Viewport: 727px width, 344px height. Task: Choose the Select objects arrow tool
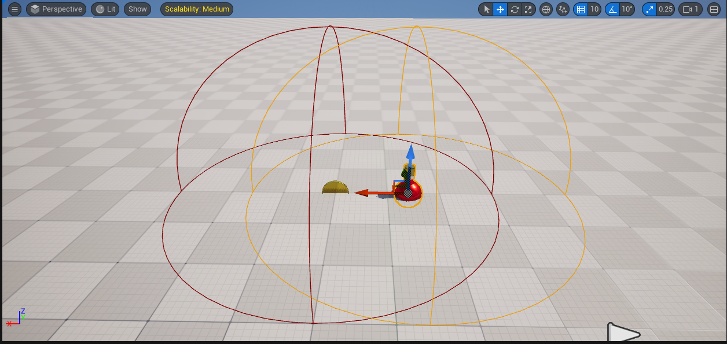pos(486,9)
